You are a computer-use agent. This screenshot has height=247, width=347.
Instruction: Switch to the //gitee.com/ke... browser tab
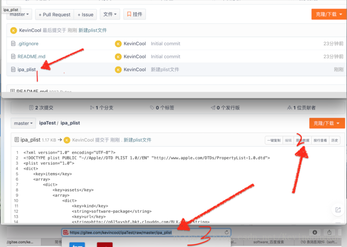(20, 242)
